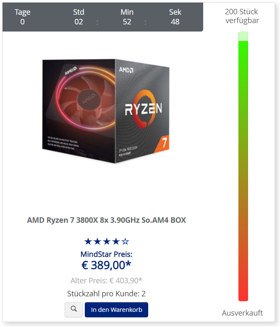Click the Stückzahl pro Kunde: 2 label
The width and height of the screenshot is (280, 327).
pos(106,293)
